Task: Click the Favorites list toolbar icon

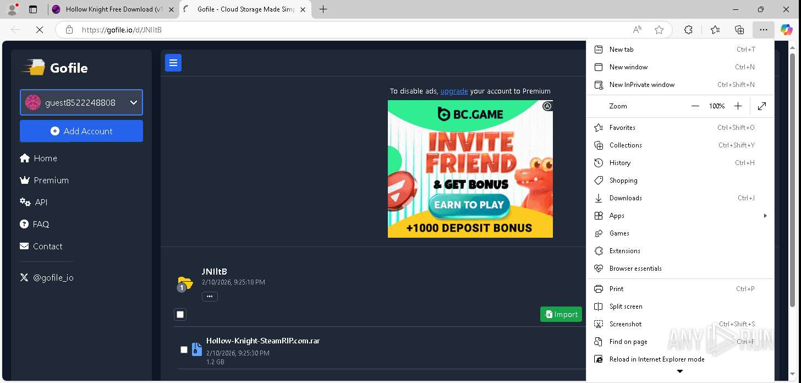Action: coord(715,30)
